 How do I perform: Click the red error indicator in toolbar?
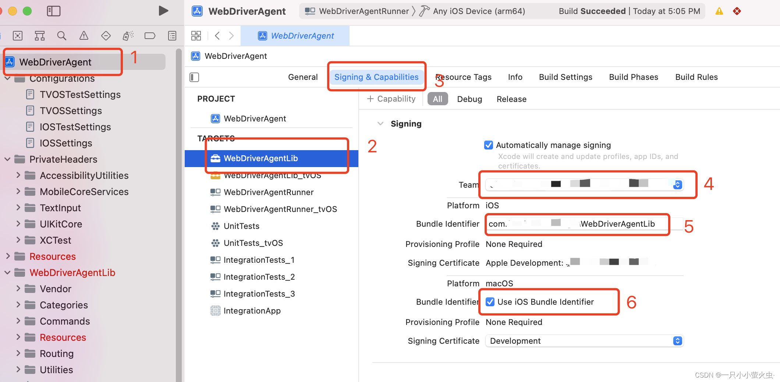pos(737,11)
